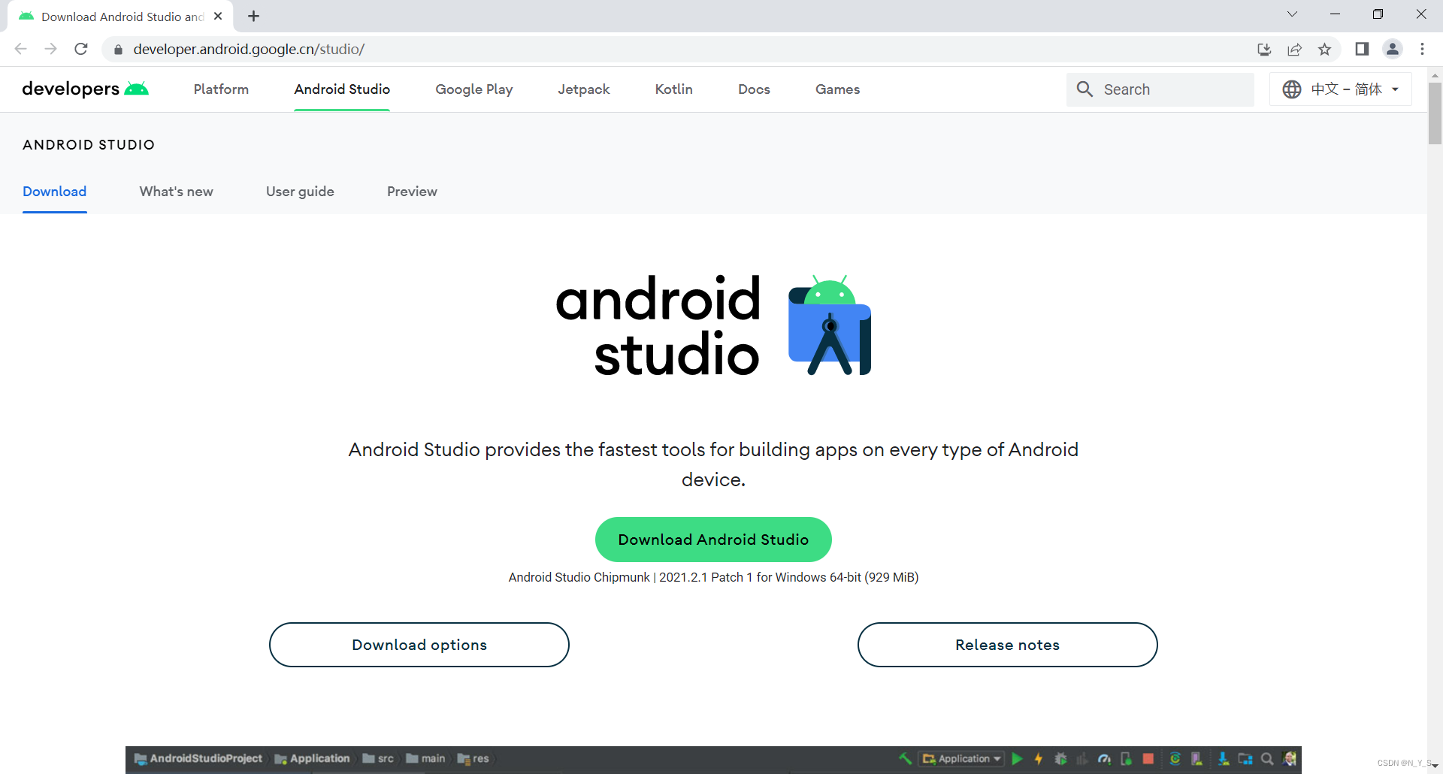Click the Download Android Studio button
1443x774 pixels.
pyautogui.click(x=713, y=540)
